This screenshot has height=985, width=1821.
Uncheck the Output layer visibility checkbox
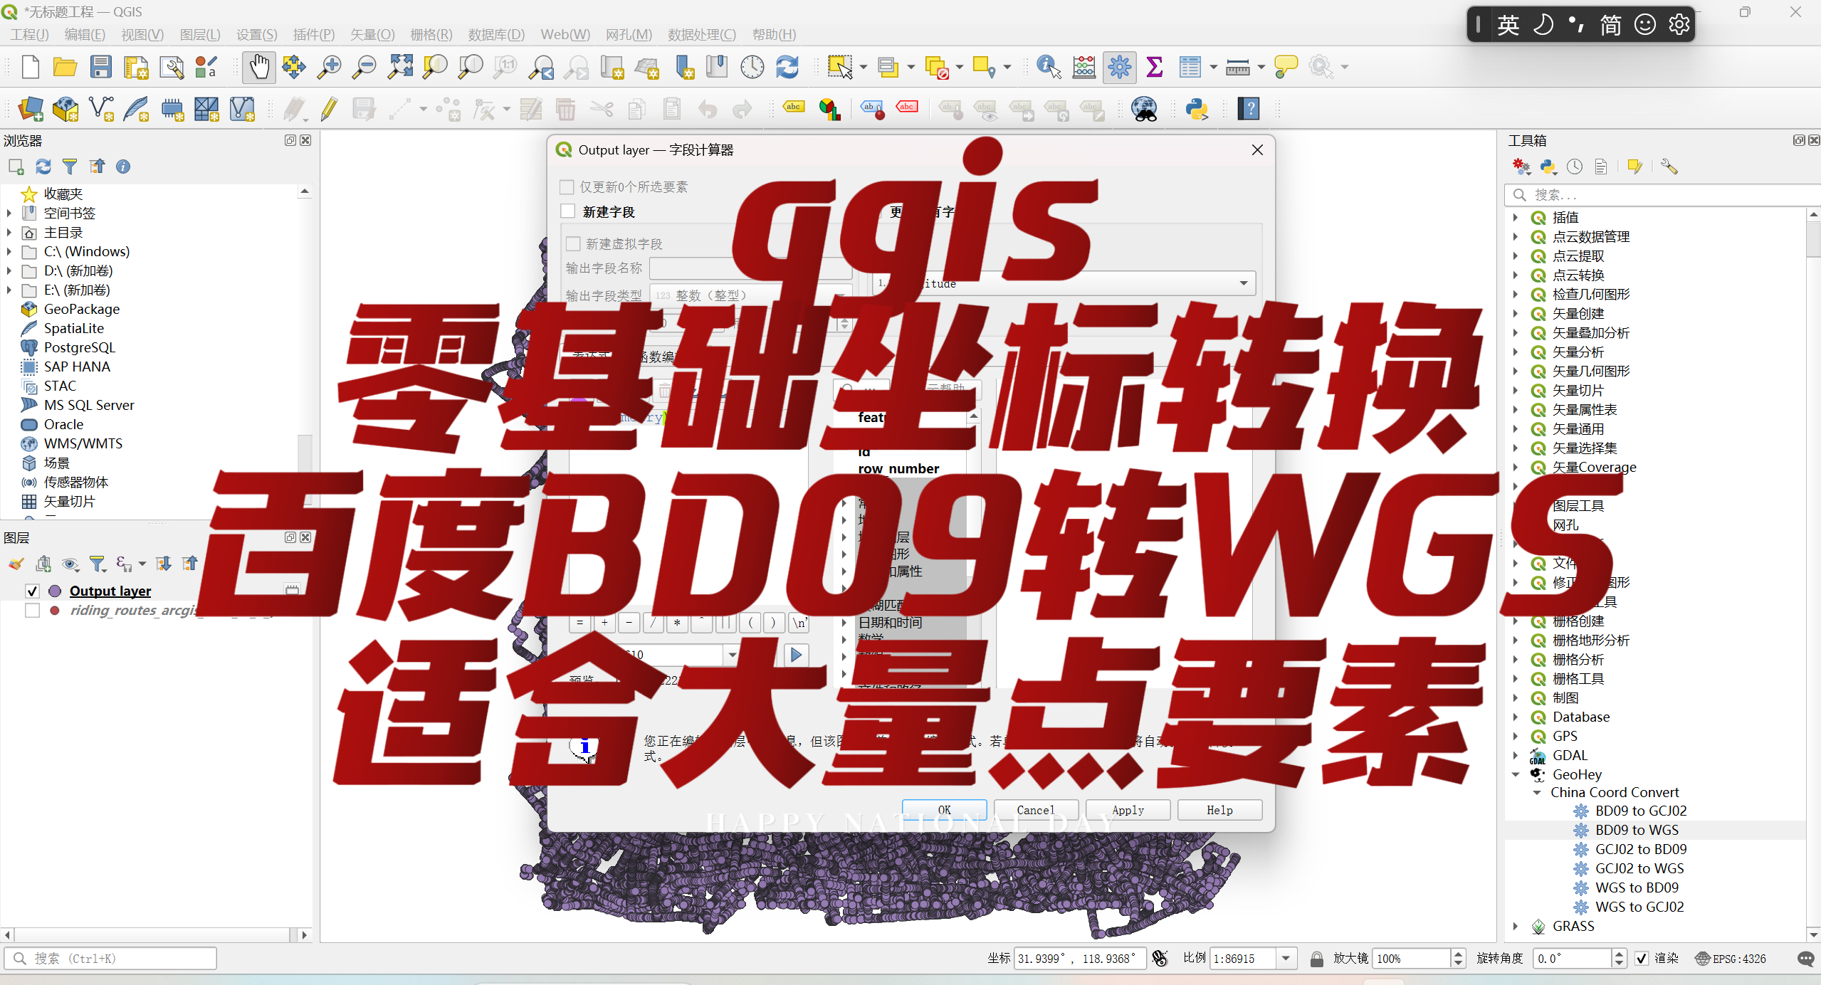click(x=32, y=591)
